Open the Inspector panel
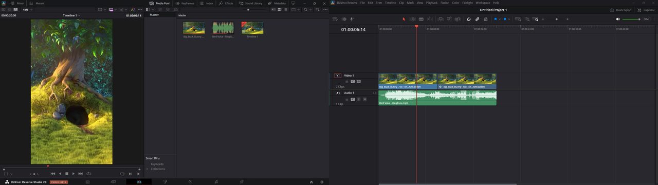The image size is (658, 185). [x=646, y=10]
